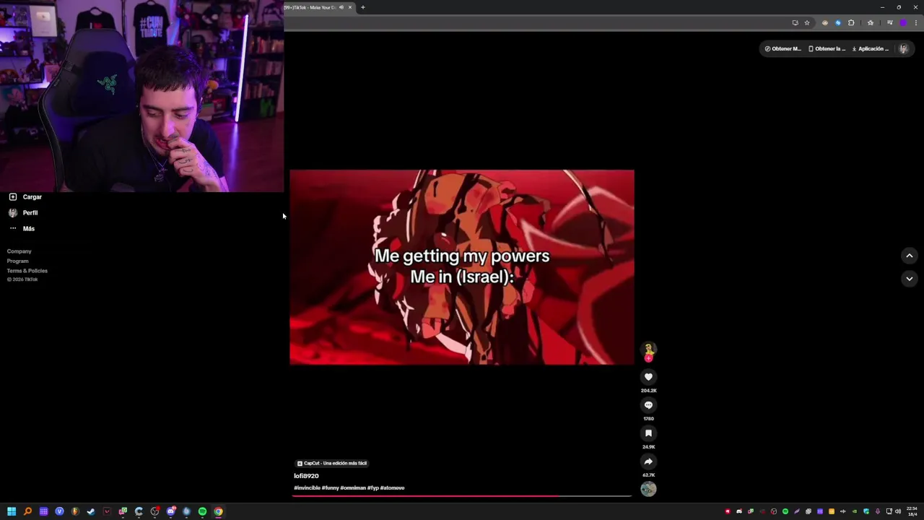Viewport: 924px width, 520px height.
Task: Expand Company footer section
Action: (19, 251)
